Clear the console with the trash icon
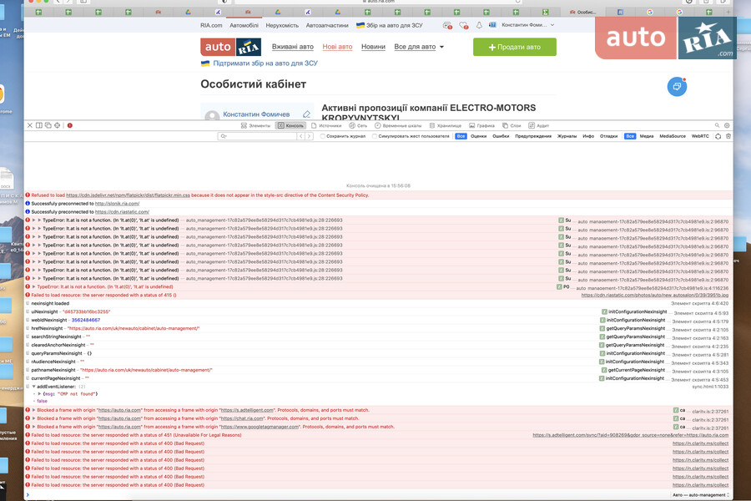Screen dimensions: 751x501 (x=728, y=137)
